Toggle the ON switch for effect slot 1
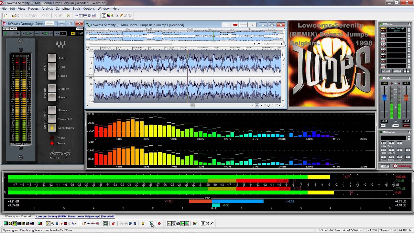 [383, 28]
